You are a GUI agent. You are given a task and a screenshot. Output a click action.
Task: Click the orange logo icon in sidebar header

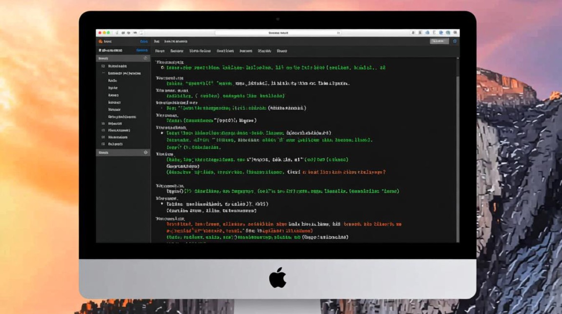pyautogui.click(x=100, y=41)
